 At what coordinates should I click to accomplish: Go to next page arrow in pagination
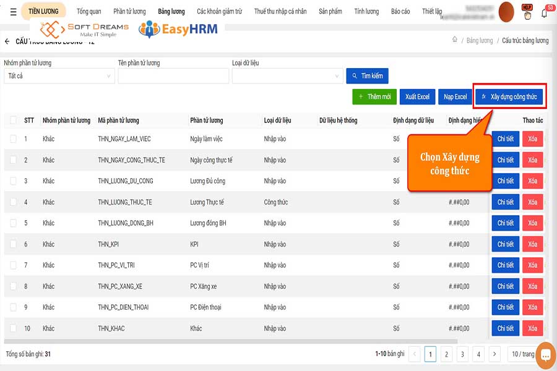(x=494, y=354)
